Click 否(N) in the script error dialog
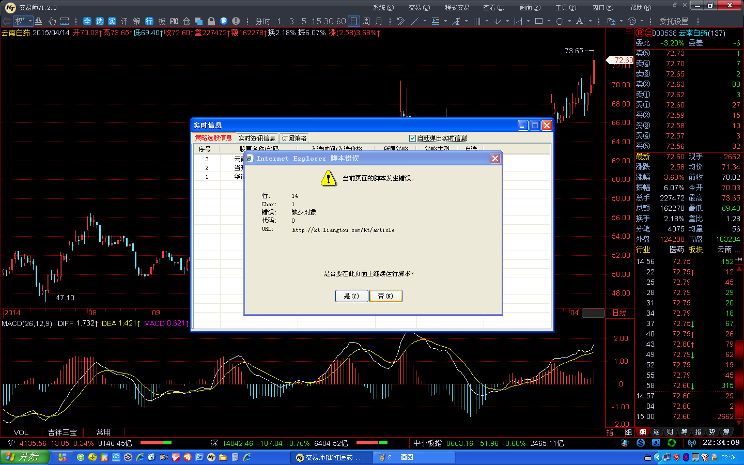This screenshot has height=465, width=744. [385, 296]
